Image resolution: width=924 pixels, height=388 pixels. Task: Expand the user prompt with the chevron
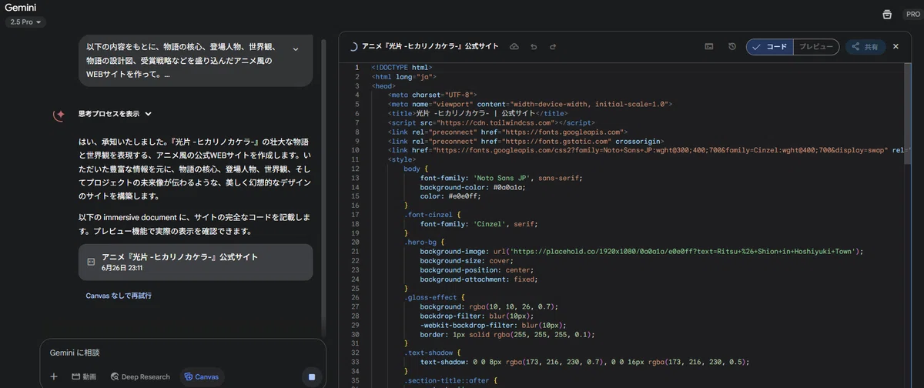[x=296, y=49]
